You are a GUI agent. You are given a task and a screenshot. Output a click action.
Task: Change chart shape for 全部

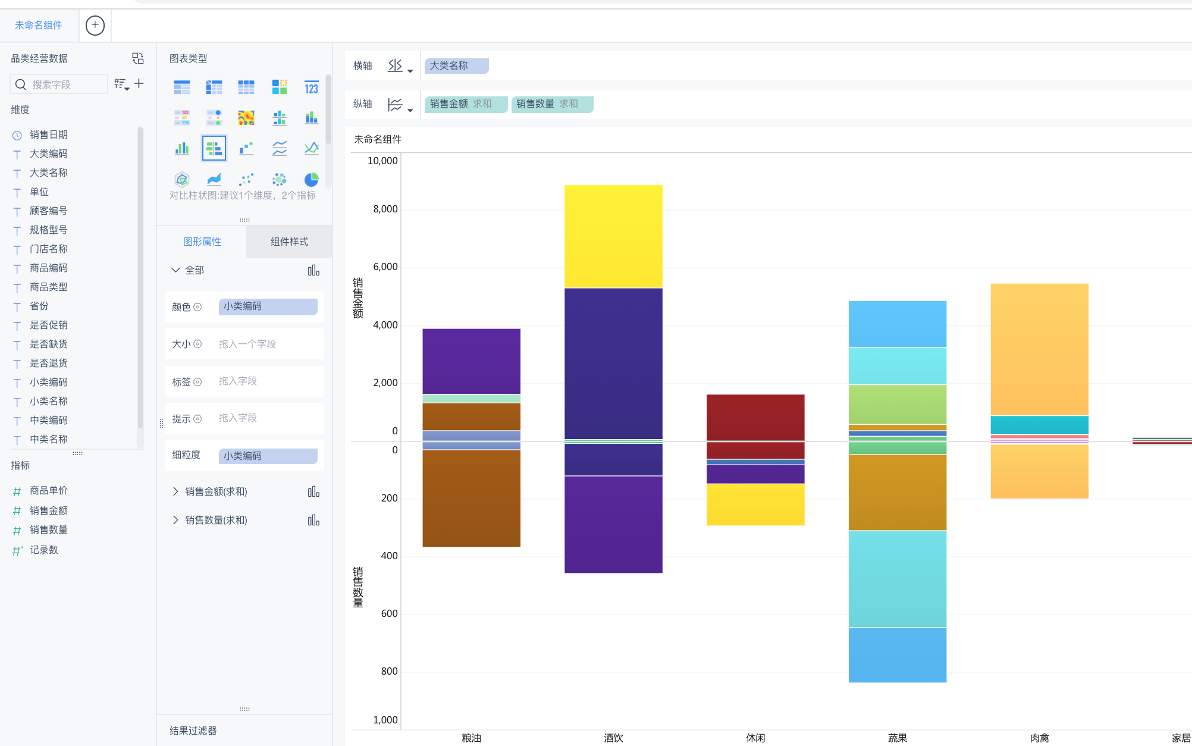pos(313,271)
